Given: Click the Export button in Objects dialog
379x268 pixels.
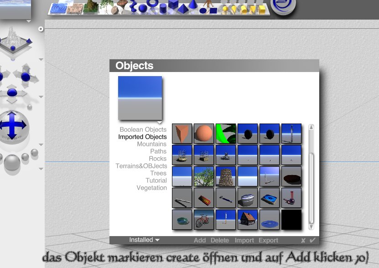Looking at the screenshot, I should pyautogui.click(x=268, y=241).
